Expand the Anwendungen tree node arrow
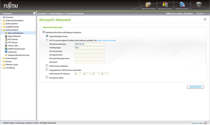This screenshot has width=210, height=125. (1, 58)
